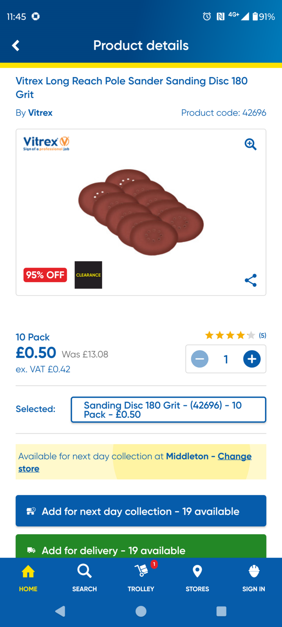Decrease quantity with minus button
The height and width of the screenshot is (627, 282).
click(200, 359)
